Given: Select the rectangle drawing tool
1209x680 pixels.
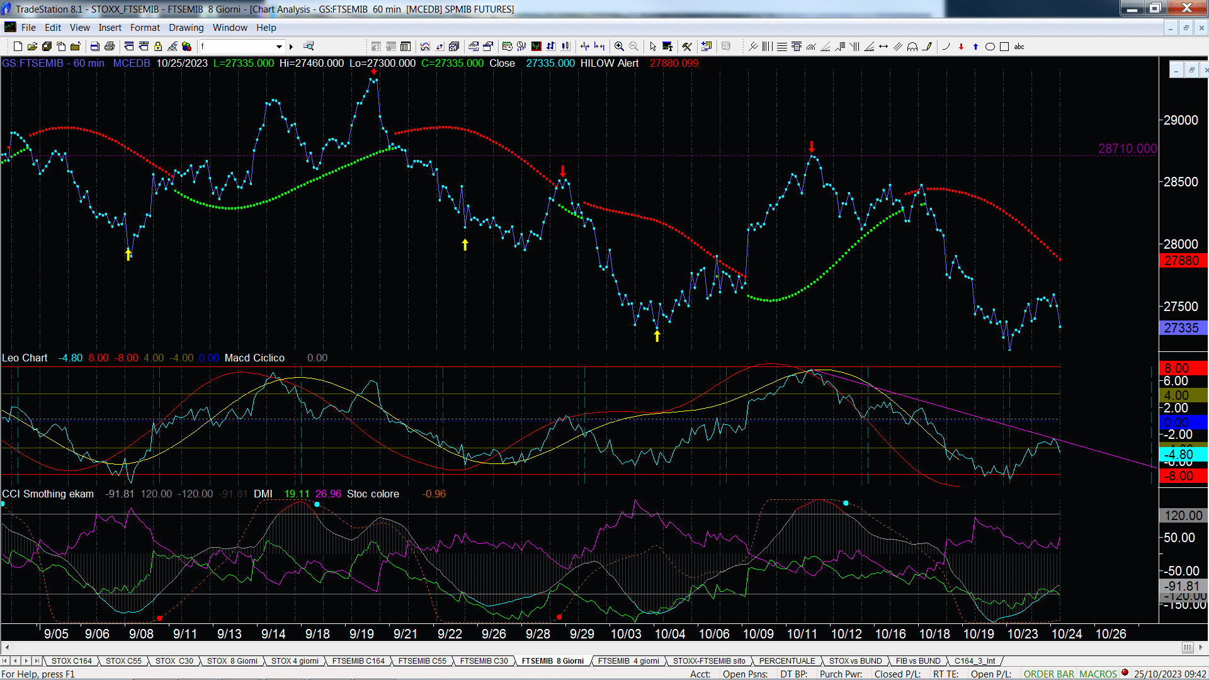Looking at the screenshot, I should tap(1004, 47).
